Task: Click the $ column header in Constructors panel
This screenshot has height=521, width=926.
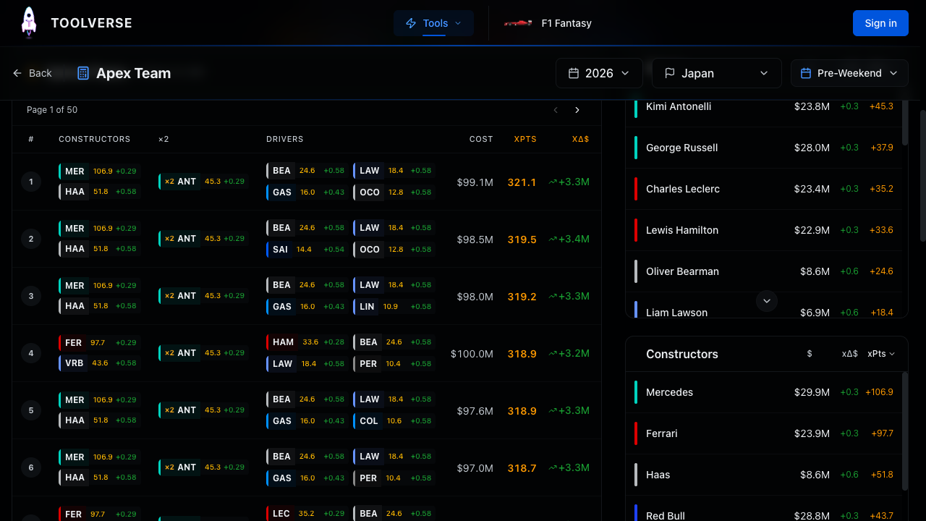Action: (x=810, y=354)
